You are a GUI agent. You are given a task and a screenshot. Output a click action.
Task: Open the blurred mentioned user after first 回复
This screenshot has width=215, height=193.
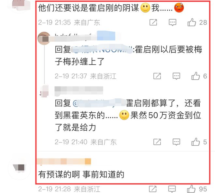click(x=102, y=49)
